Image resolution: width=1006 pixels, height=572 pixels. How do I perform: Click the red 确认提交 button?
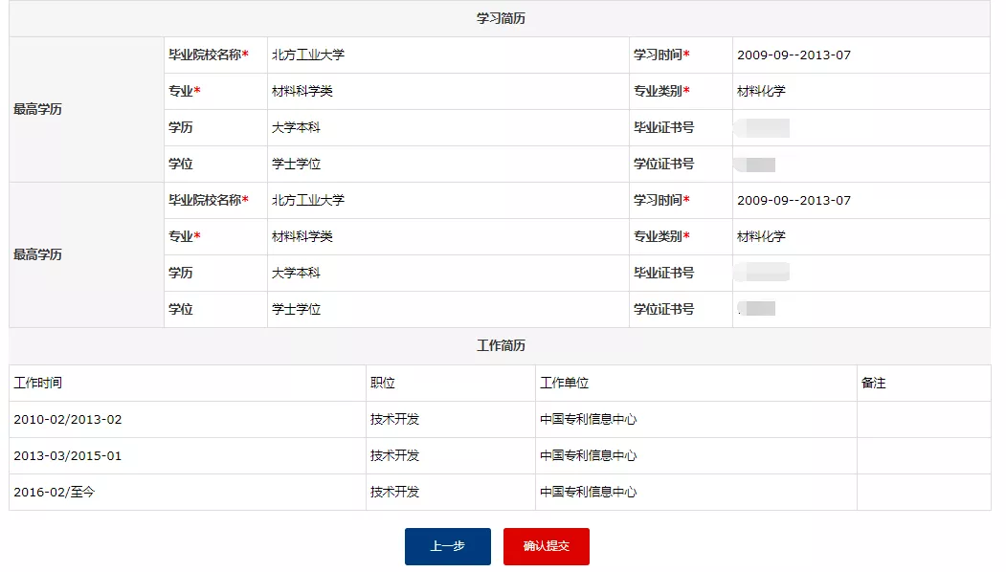click(x=546, y=546)
